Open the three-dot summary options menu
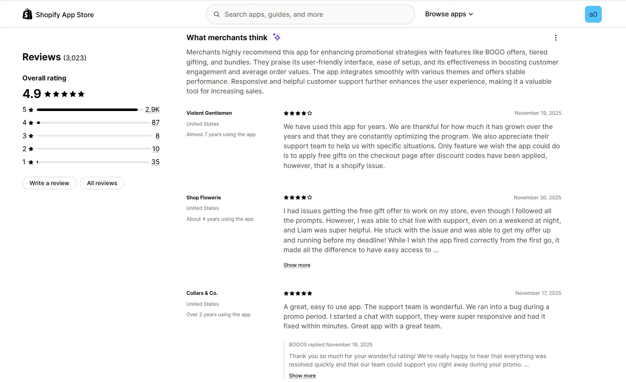626x382 pixels. [x=555, y=38]
